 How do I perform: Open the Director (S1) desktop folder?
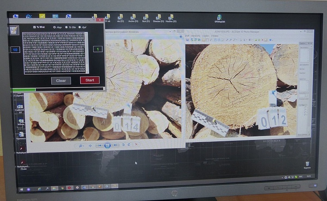pos(158,18)
